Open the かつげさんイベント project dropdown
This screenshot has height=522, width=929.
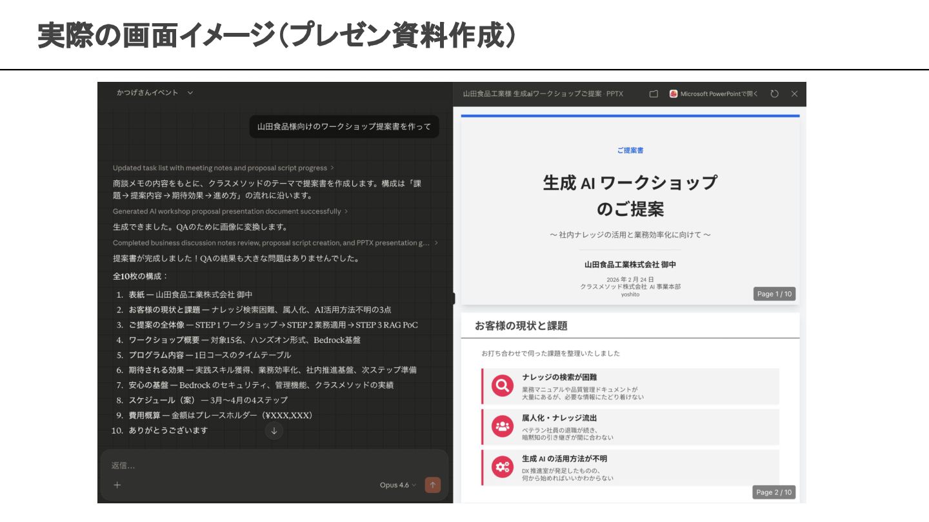tap(155, 93)
